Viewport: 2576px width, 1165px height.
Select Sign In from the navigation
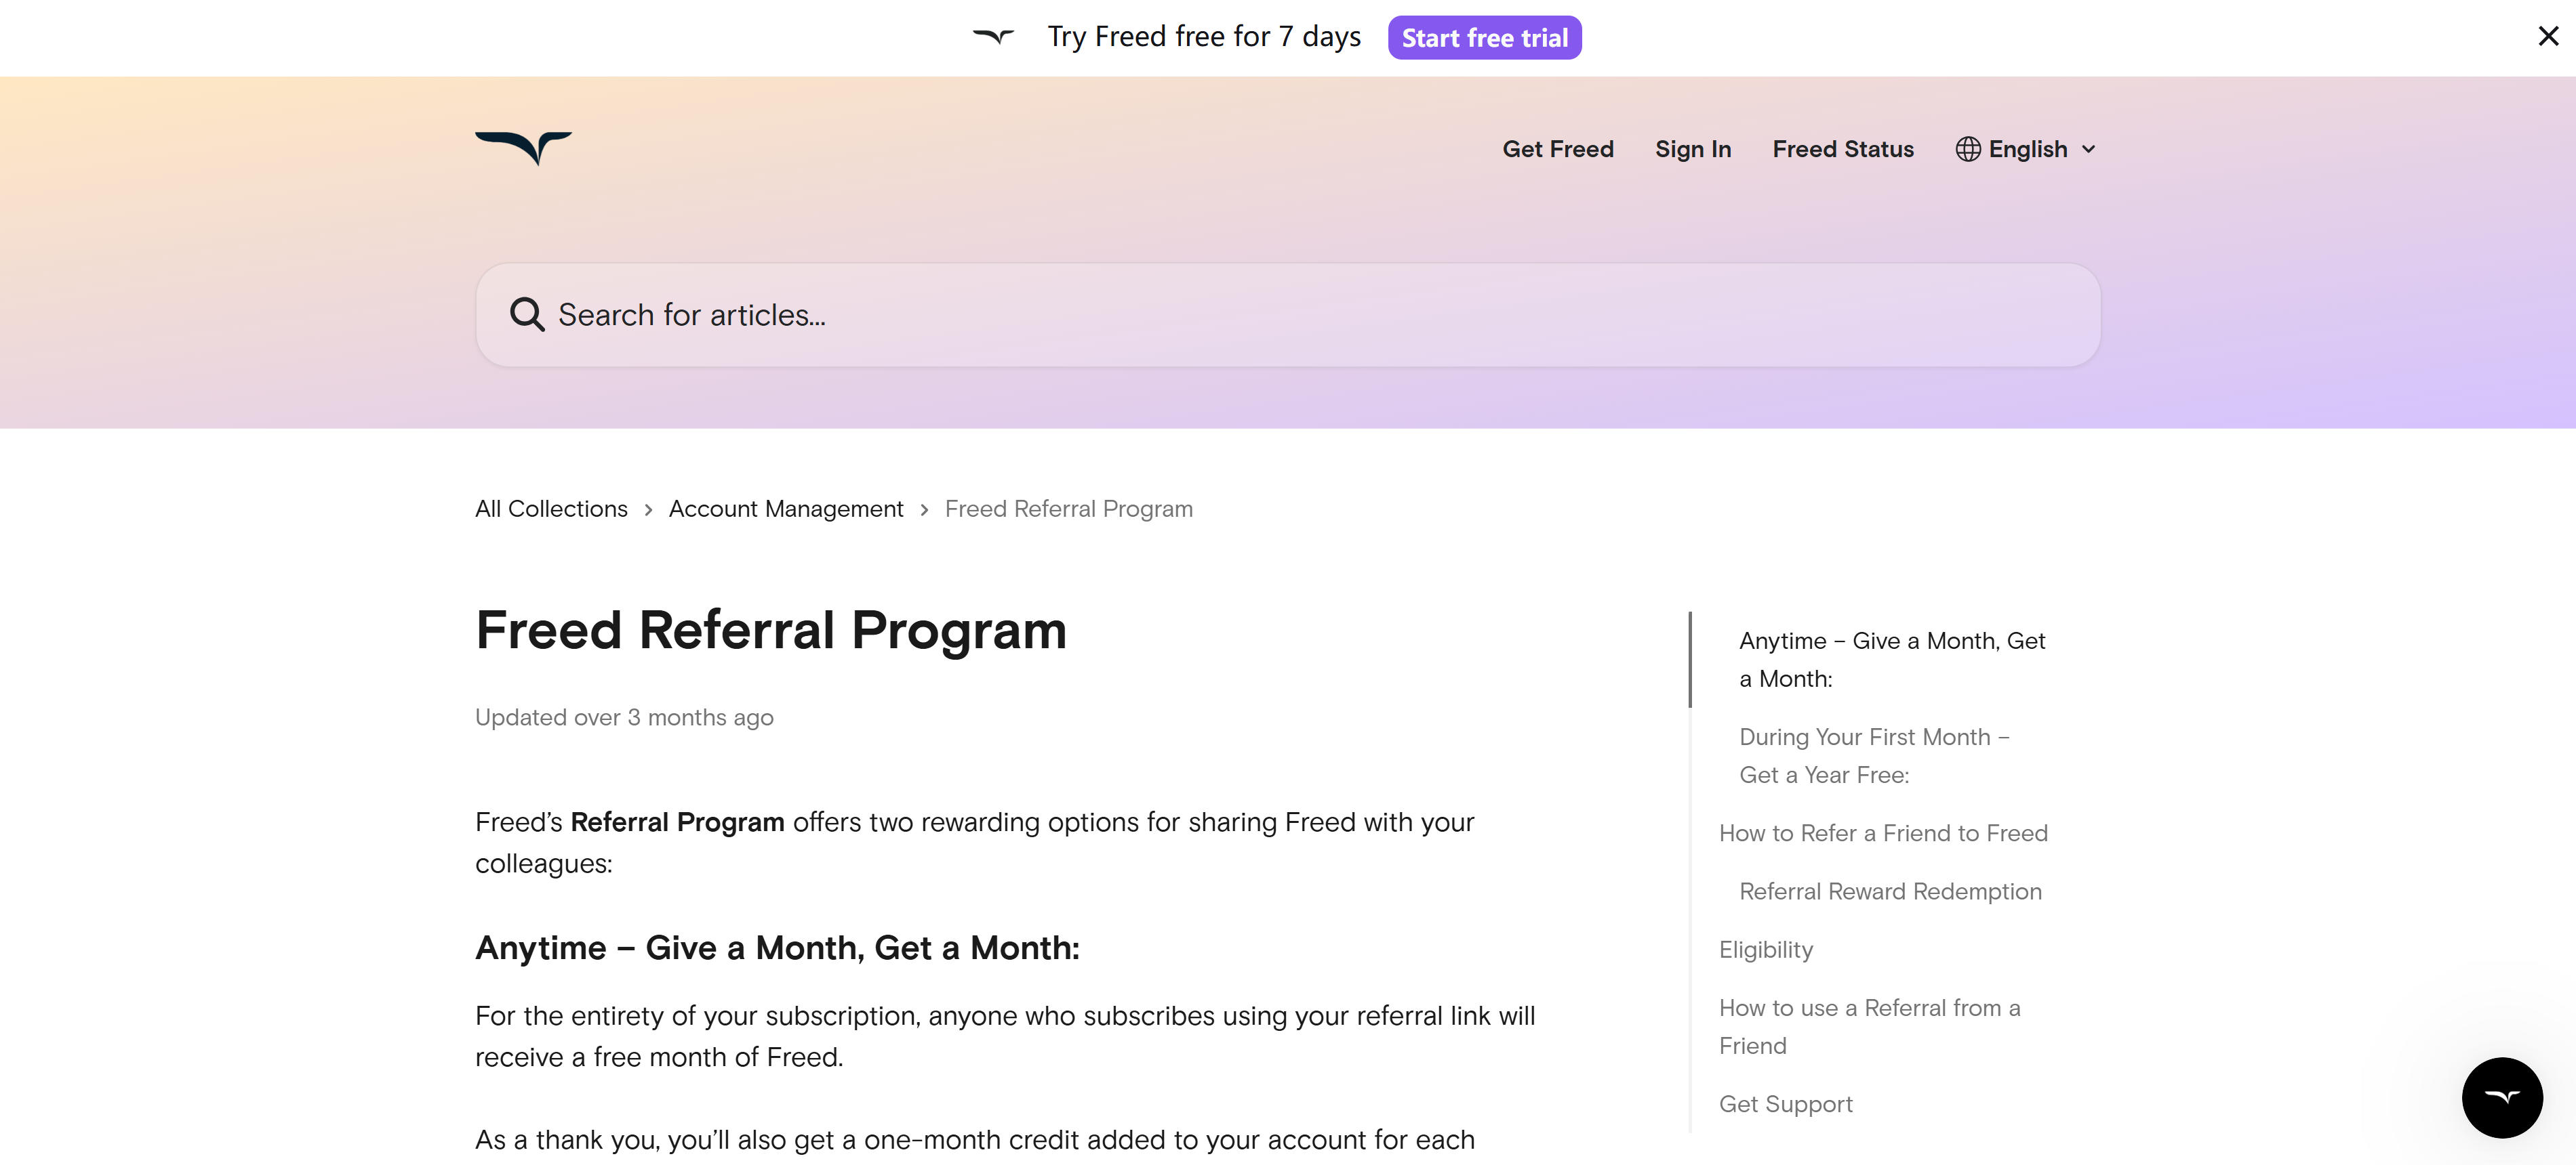pos(1693,149)
